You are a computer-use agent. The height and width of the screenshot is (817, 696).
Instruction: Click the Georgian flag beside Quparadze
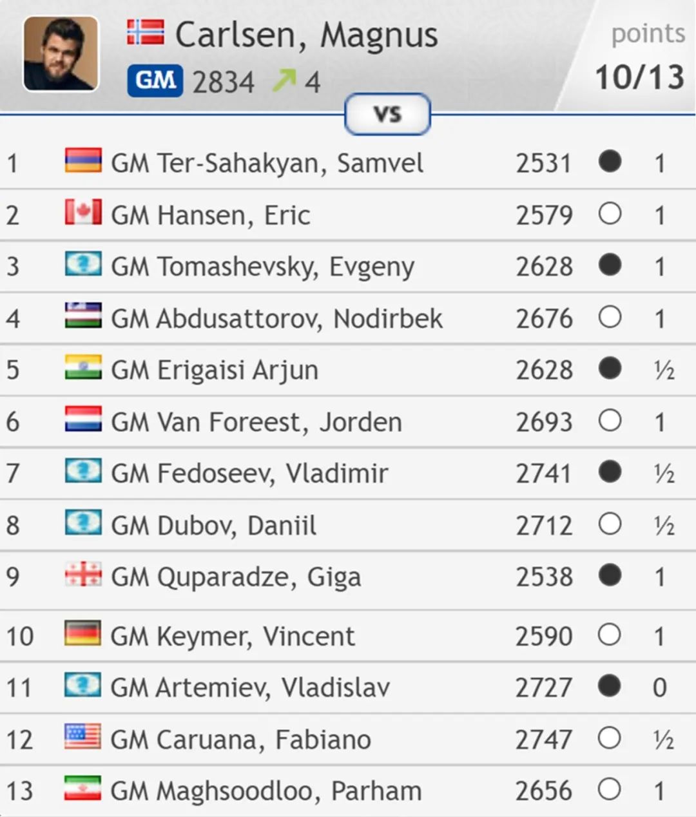coord(83,574)
